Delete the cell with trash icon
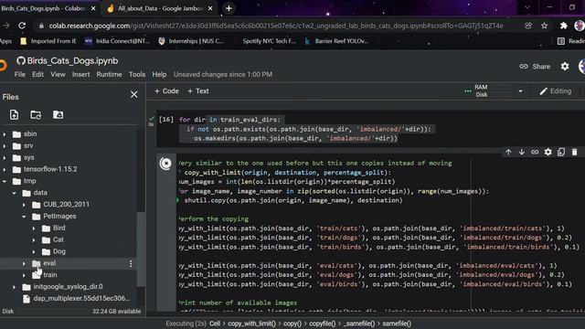Viewport: 585px width, 329px height. coord(574,152)
